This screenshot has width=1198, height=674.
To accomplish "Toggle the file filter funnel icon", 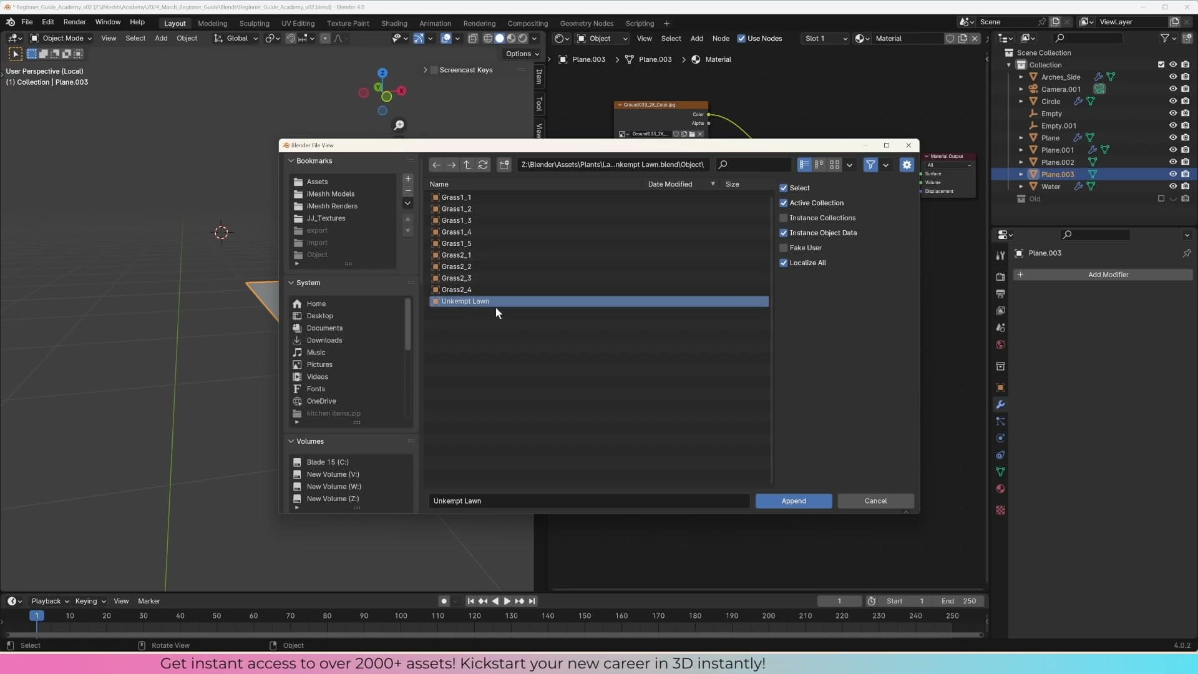I will (870, 165).
